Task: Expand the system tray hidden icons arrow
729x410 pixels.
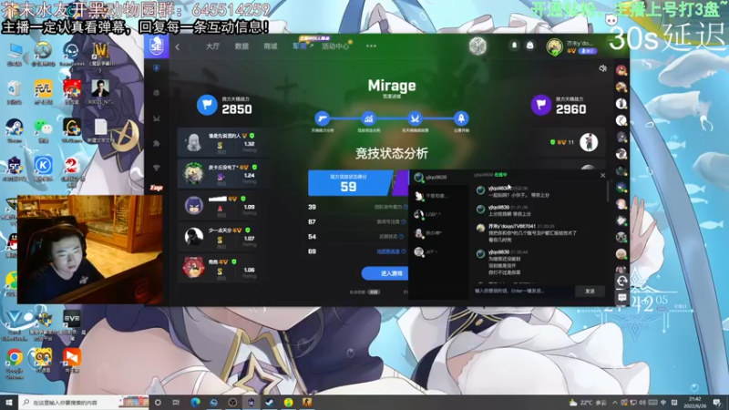Action: pyautogui.click(x=614, y=403)
